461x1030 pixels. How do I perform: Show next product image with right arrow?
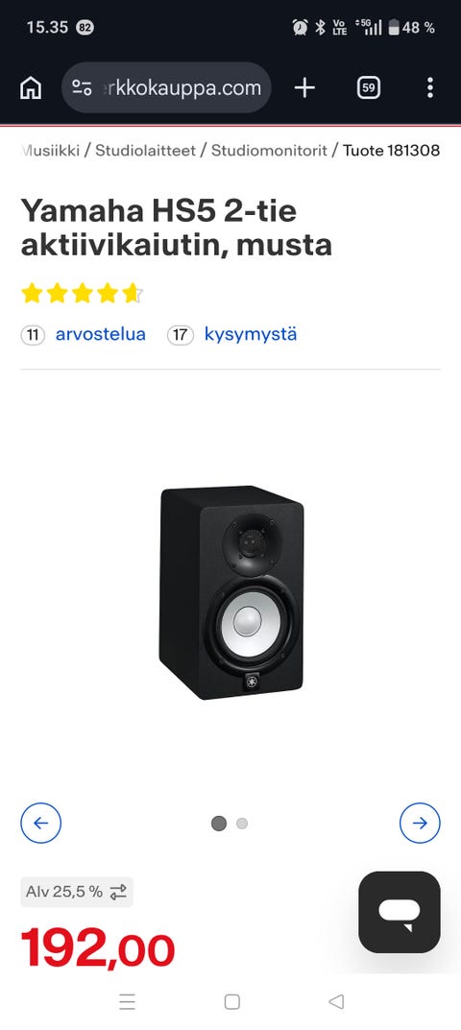click(420, 823)
